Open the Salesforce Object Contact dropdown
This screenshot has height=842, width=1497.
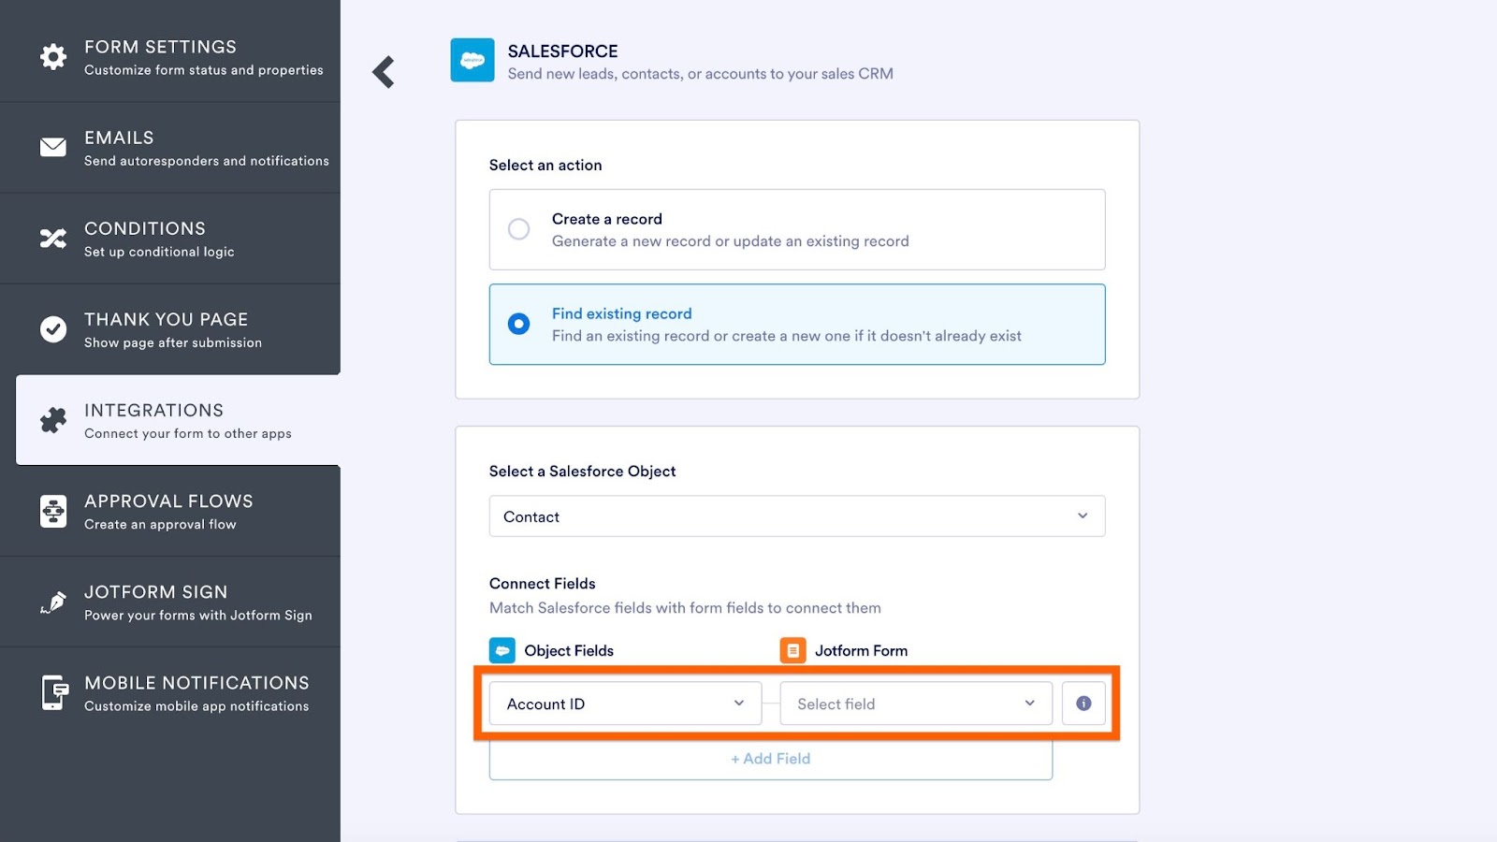coord(796,516)
